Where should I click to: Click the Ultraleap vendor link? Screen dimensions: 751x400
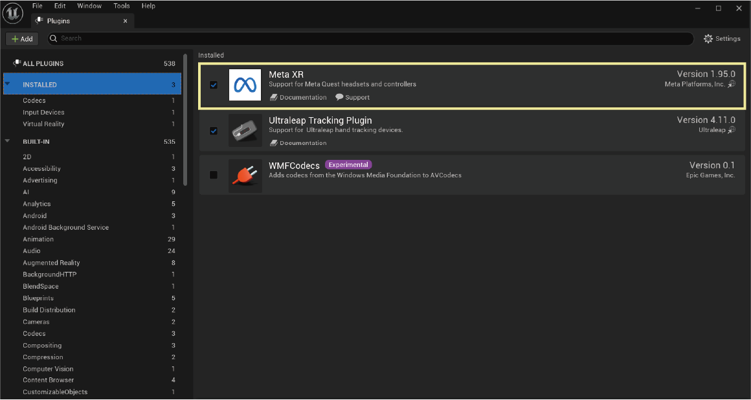click(712, 130)
